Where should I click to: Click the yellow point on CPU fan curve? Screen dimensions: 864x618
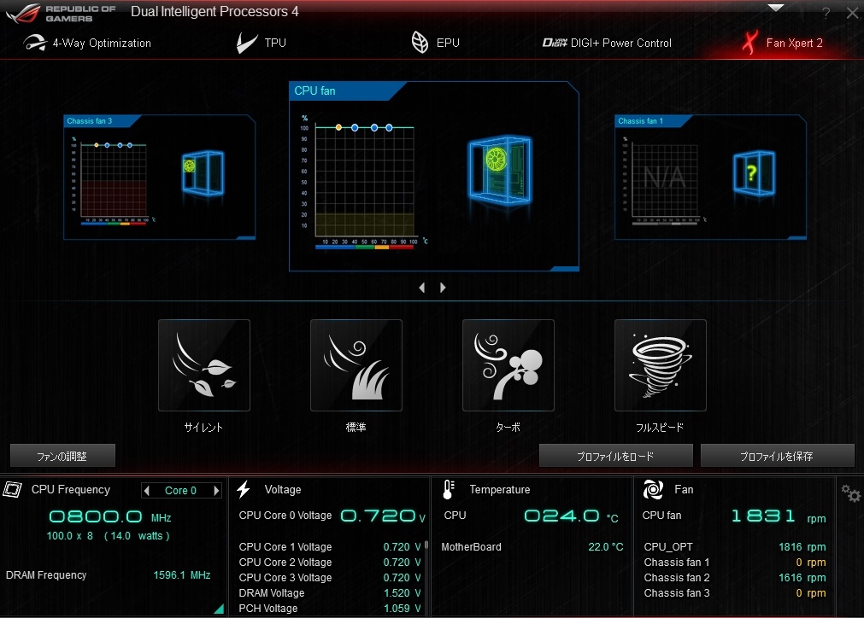click(x=339, y=128)
